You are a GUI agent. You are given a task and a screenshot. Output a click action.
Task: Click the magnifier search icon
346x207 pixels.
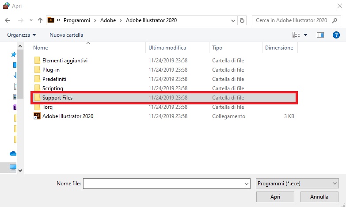pyautogui.click(x=335, y=20)
